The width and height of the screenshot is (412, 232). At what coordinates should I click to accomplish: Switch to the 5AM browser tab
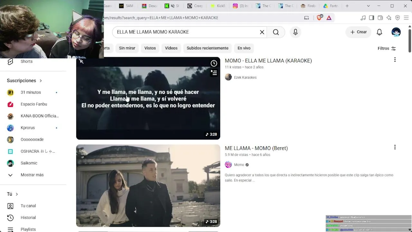126,6
